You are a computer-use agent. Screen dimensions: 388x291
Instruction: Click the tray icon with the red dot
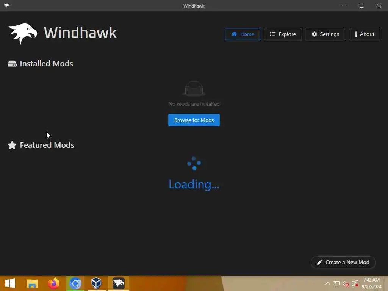point(355,283)
